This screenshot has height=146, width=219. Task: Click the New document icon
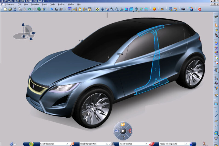click(5, 9)
